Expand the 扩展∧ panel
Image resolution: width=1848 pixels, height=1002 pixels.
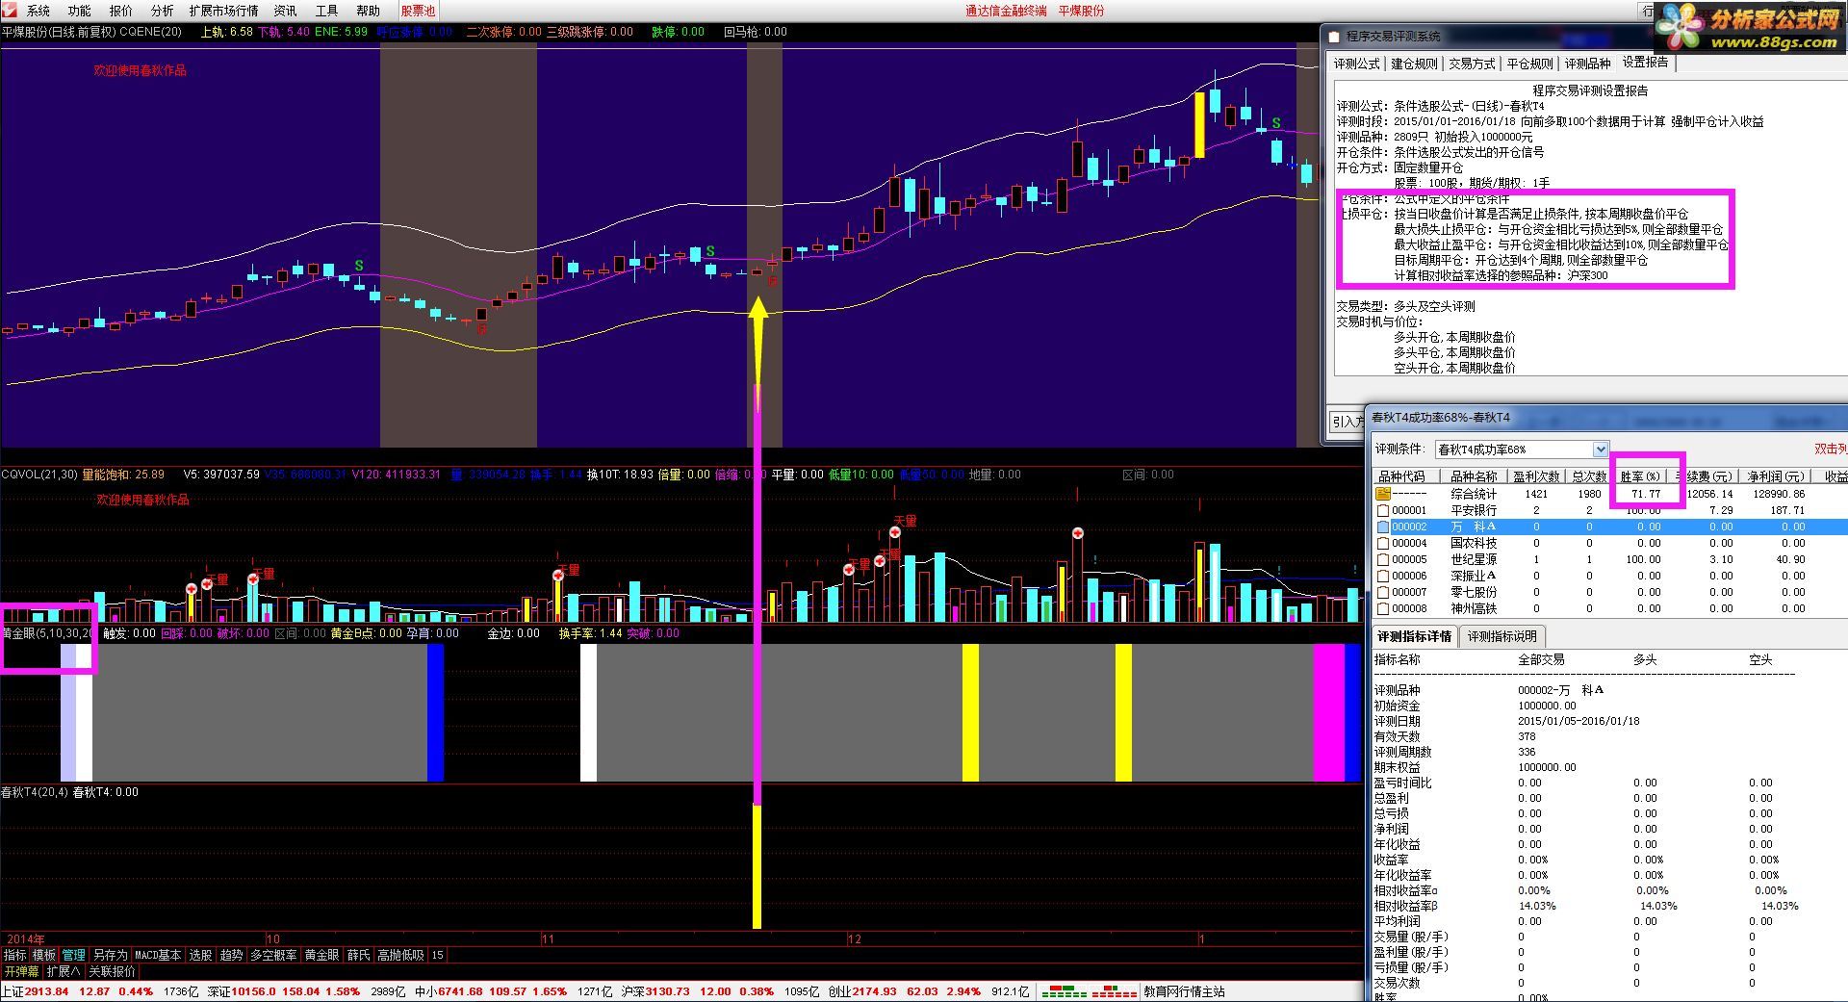(x=64, y=971)
